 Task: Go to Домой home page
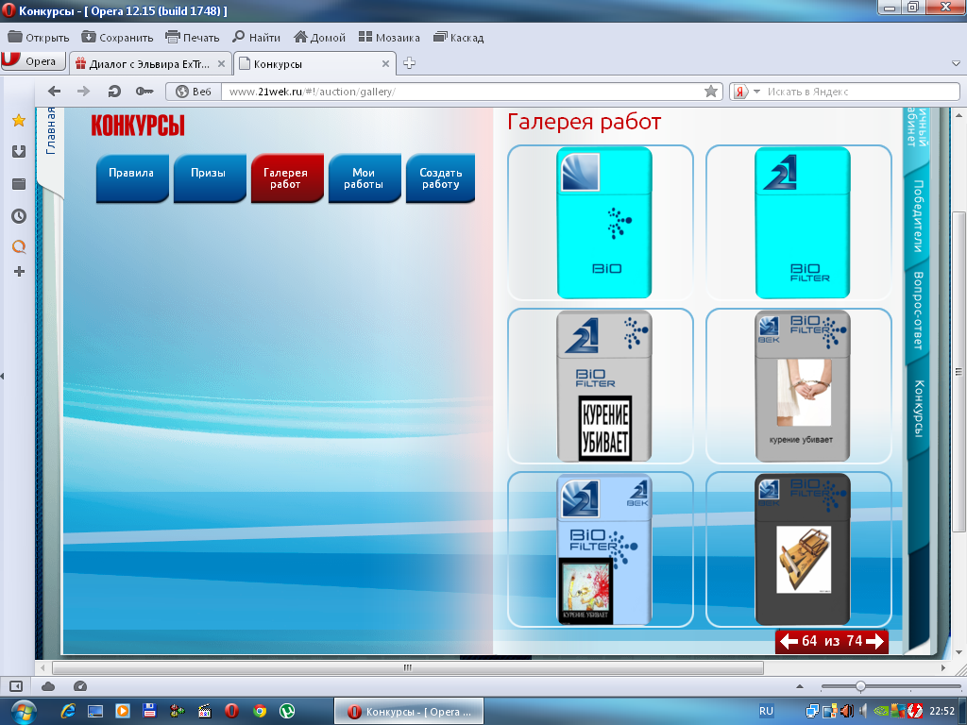point(319,38)
